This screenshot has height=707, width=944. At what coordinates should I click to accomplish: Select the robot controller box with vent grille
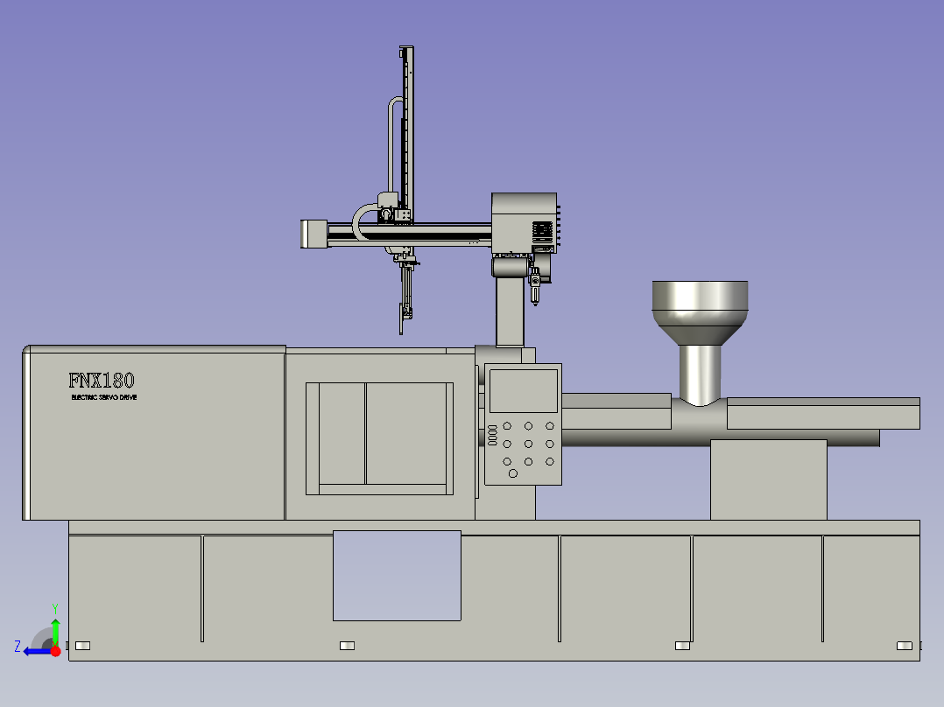click(x=524, y=223)
